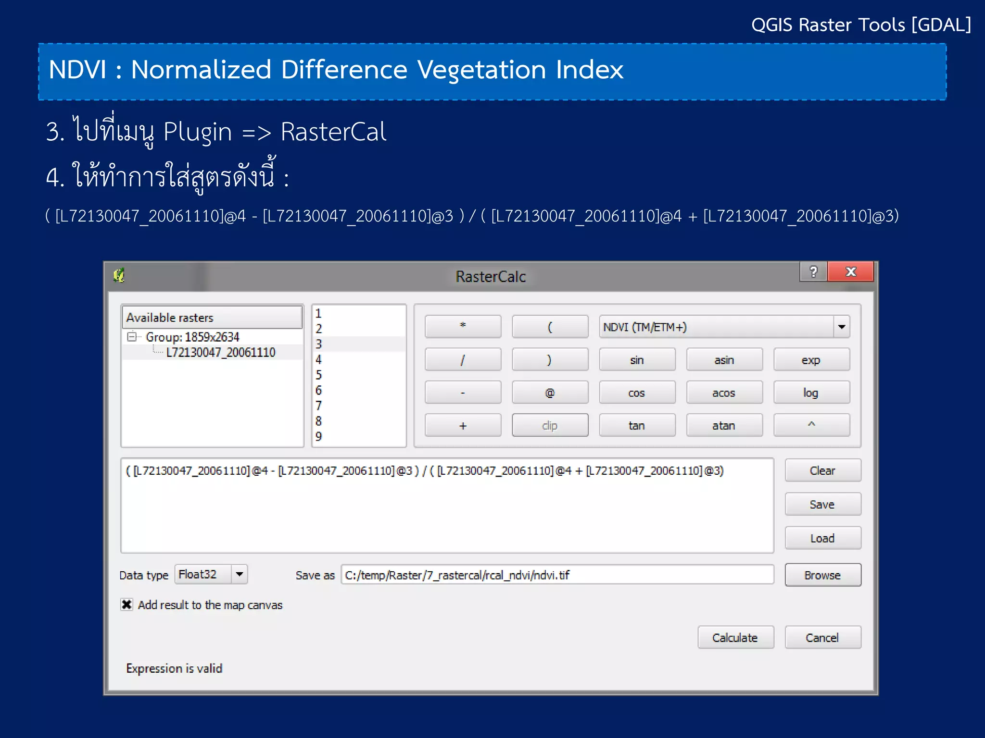Image resolution: width=985 pixels, height=738 pixels.
Task: Click the Save expression button
Action: 822,504
